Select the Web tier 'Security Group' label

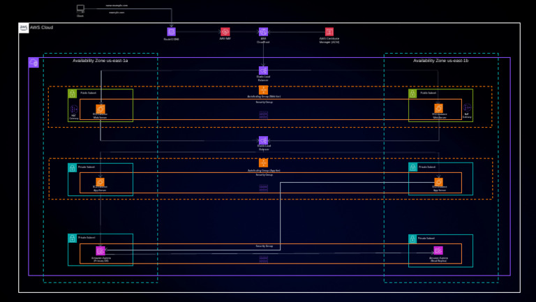(265, 102)
